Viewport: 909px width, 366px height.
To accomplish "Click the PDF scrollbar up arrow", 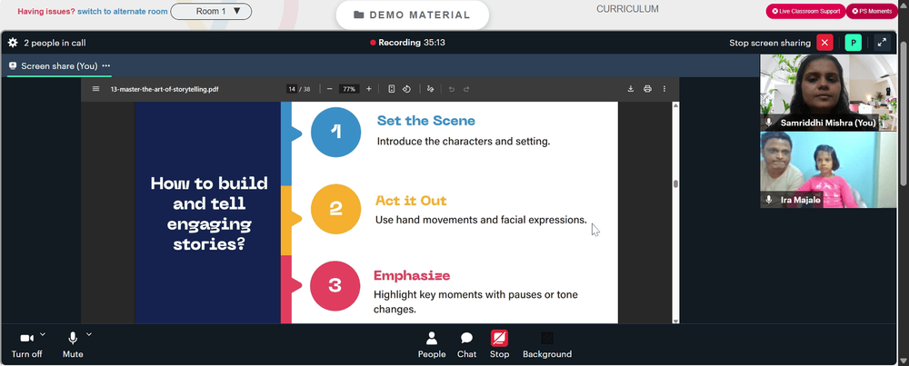I will 675,105.
